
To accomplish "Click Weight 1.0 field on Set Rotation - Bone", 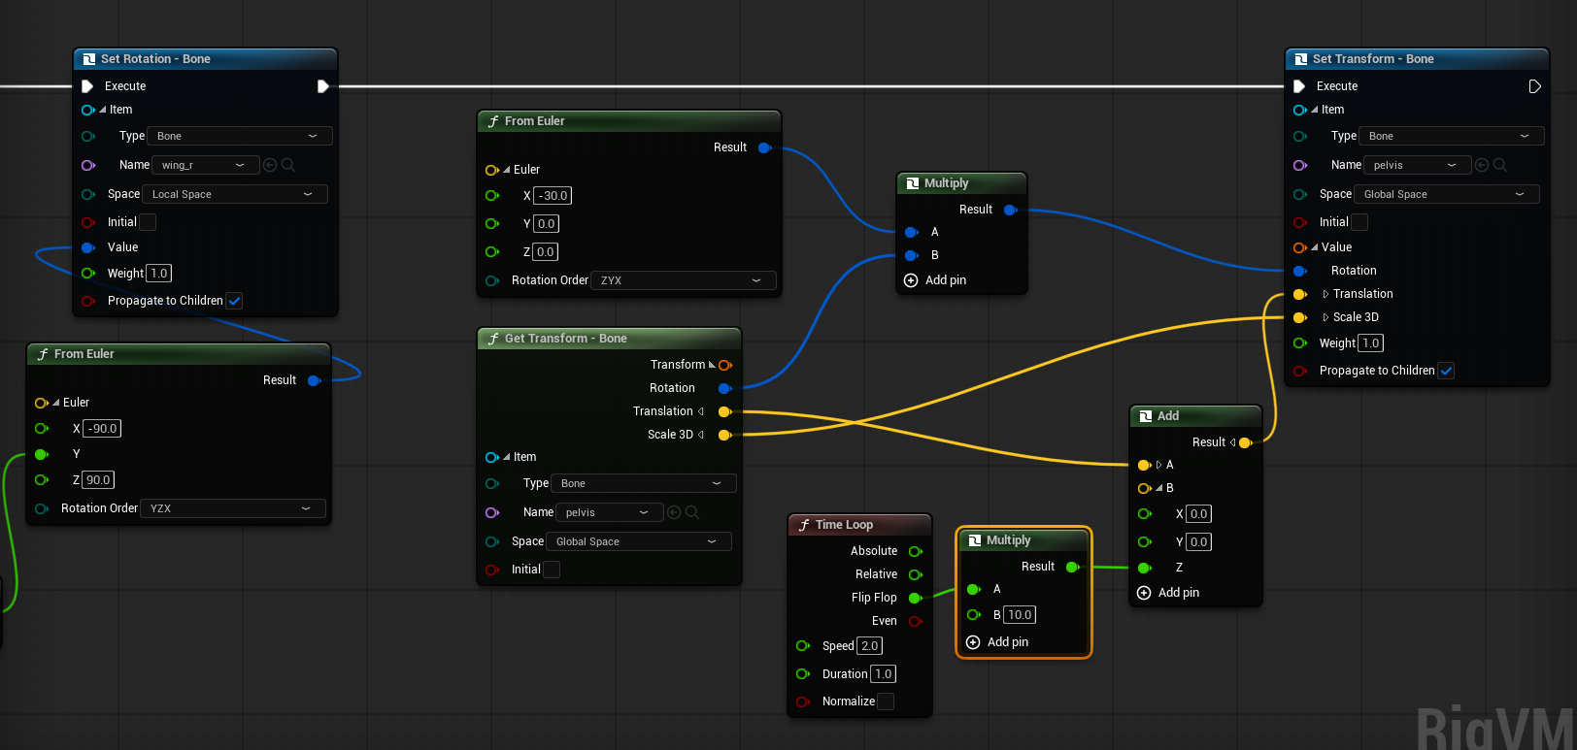I will 159,274.
